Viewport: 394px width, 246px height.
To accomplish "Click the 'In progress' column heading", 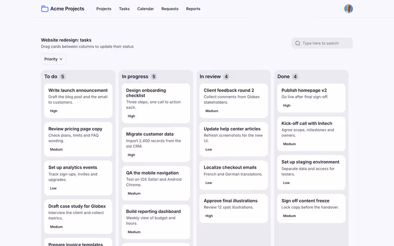I will (135, 77).
